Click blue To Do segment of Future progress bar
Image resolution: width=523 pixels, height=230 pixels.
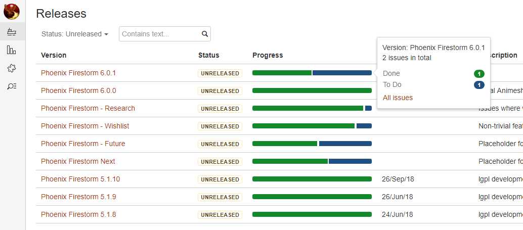click(x=345, y=144)
